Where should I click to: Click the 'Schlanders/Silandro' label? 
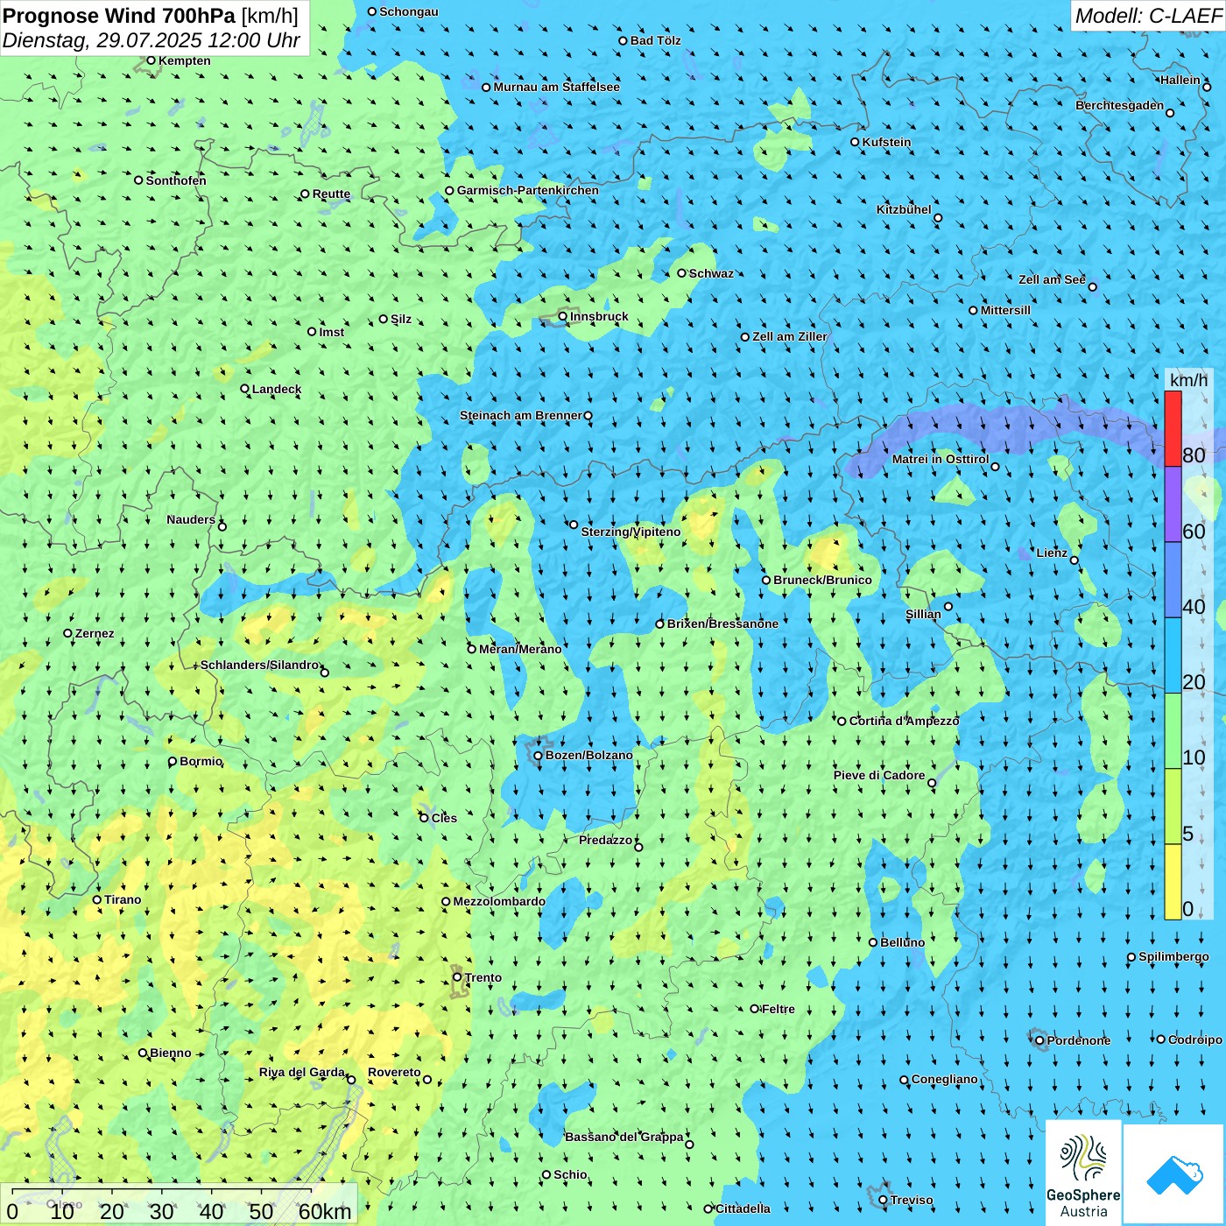pyautogui.click(x=260, y=665)
